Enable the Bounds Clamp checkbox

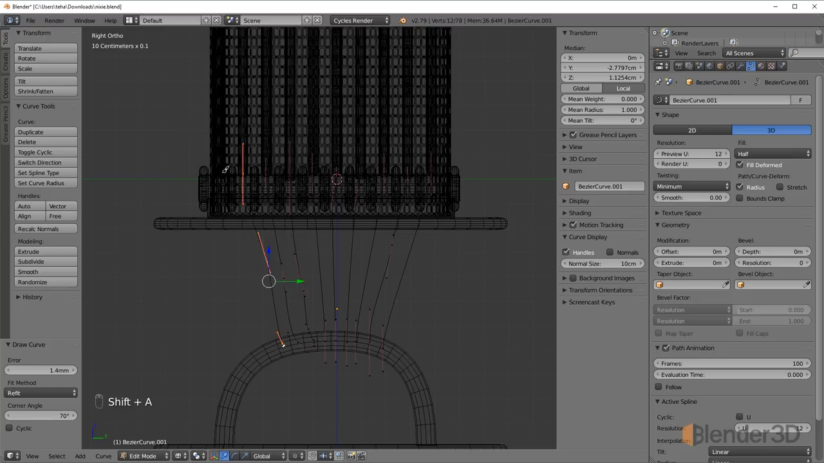click(x=740, y=198)
